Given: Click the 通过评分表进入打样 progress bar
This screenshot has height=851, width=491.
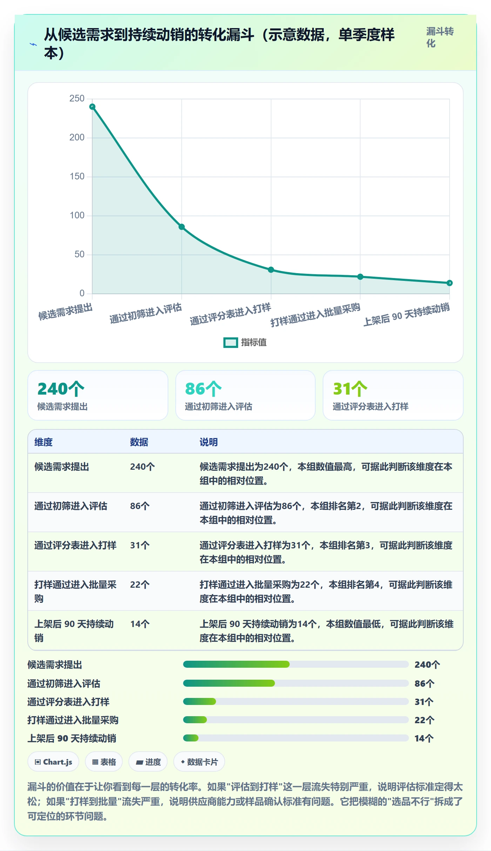Looking at the screenshot, I should tap(296, 701).
